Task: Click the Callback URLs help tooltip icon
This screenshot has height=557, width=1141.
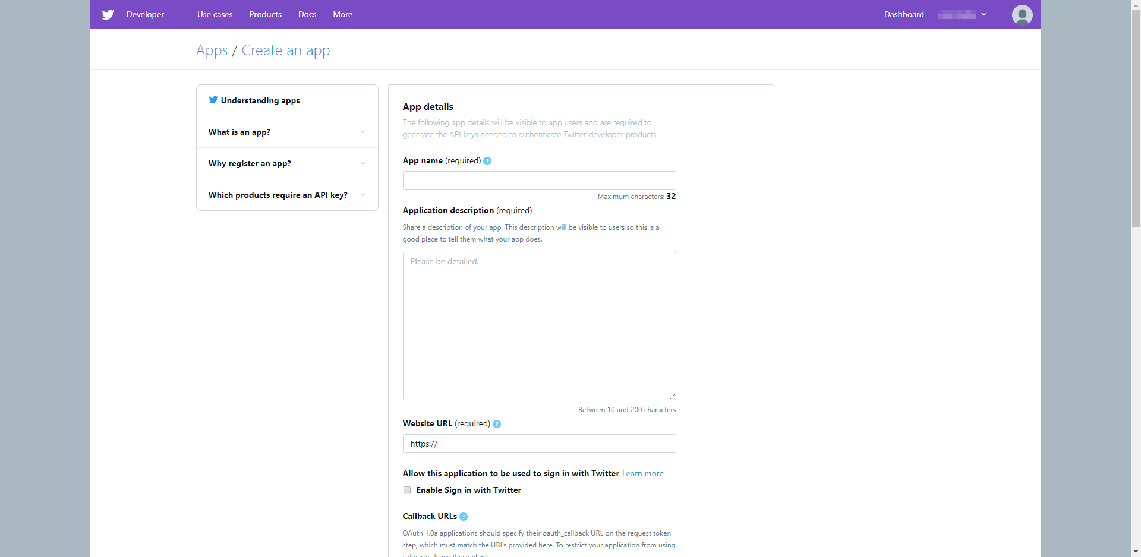Action: (464, 516)
